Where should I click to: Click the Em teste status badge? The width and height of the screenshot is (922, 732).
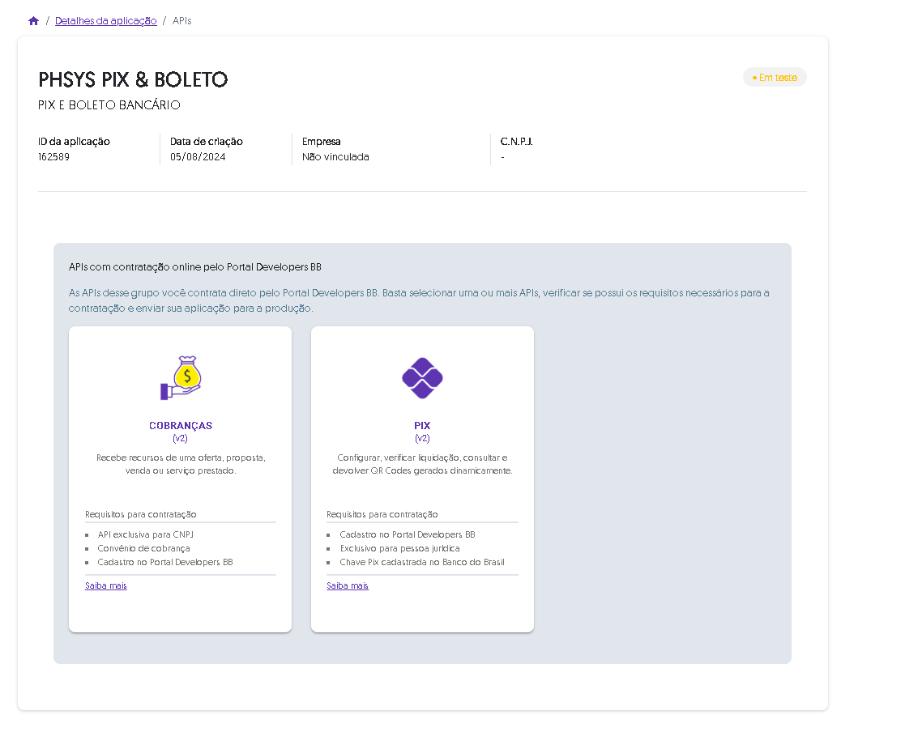coord(775,78)
